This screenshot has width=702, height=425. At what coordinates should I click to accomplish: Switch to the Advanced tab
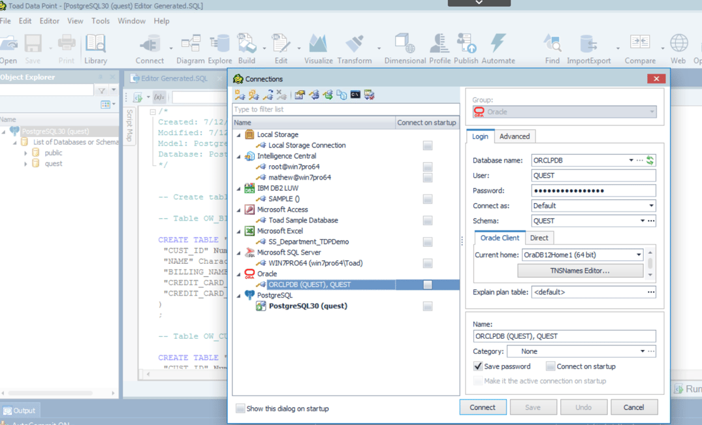515,136
